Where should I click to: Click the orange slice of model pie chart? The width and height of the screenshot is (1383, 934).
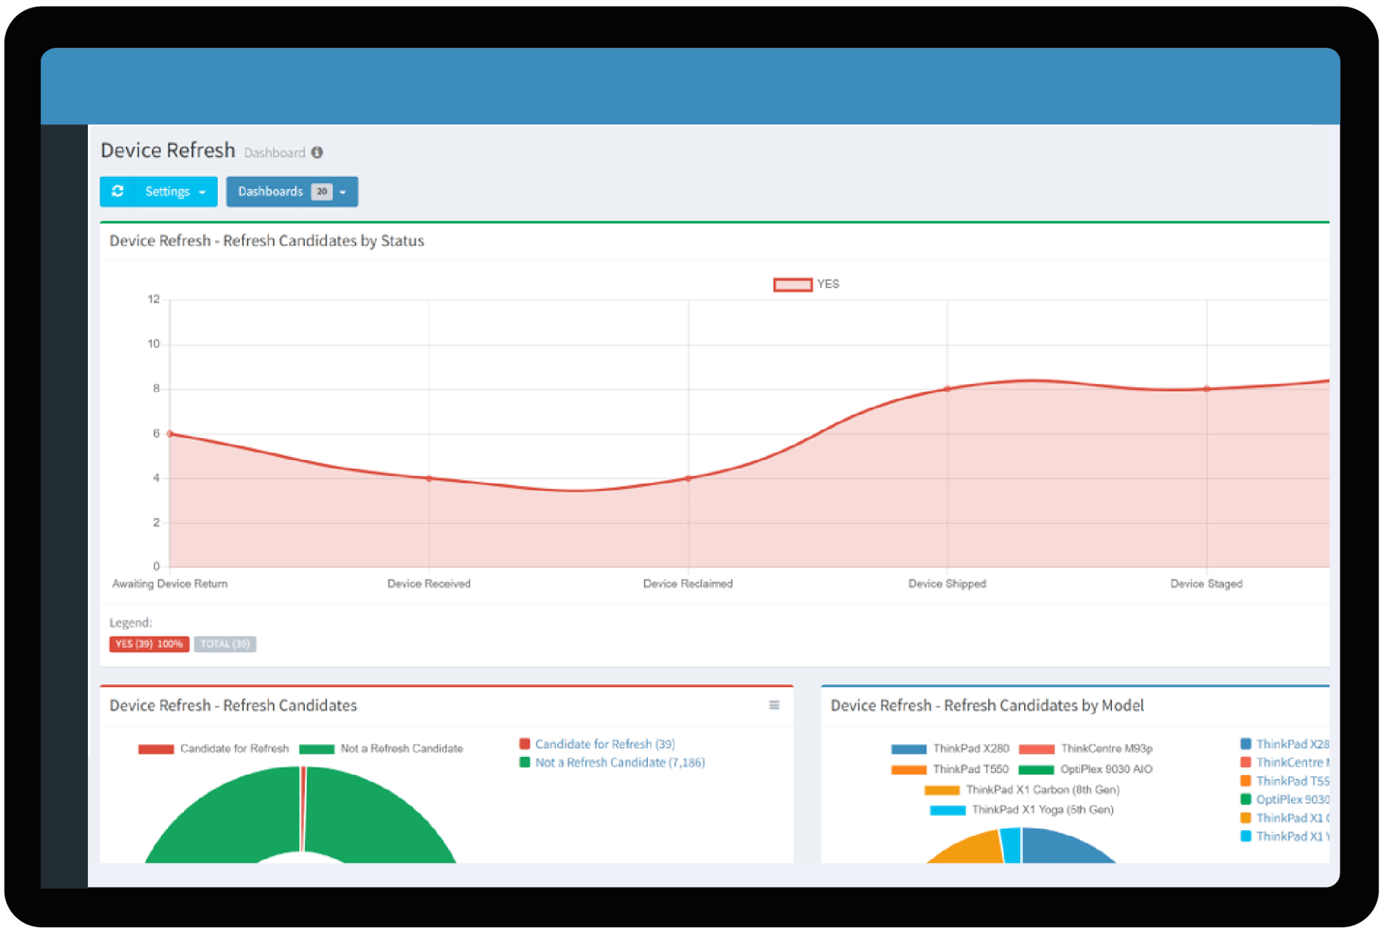click(975, 849)
